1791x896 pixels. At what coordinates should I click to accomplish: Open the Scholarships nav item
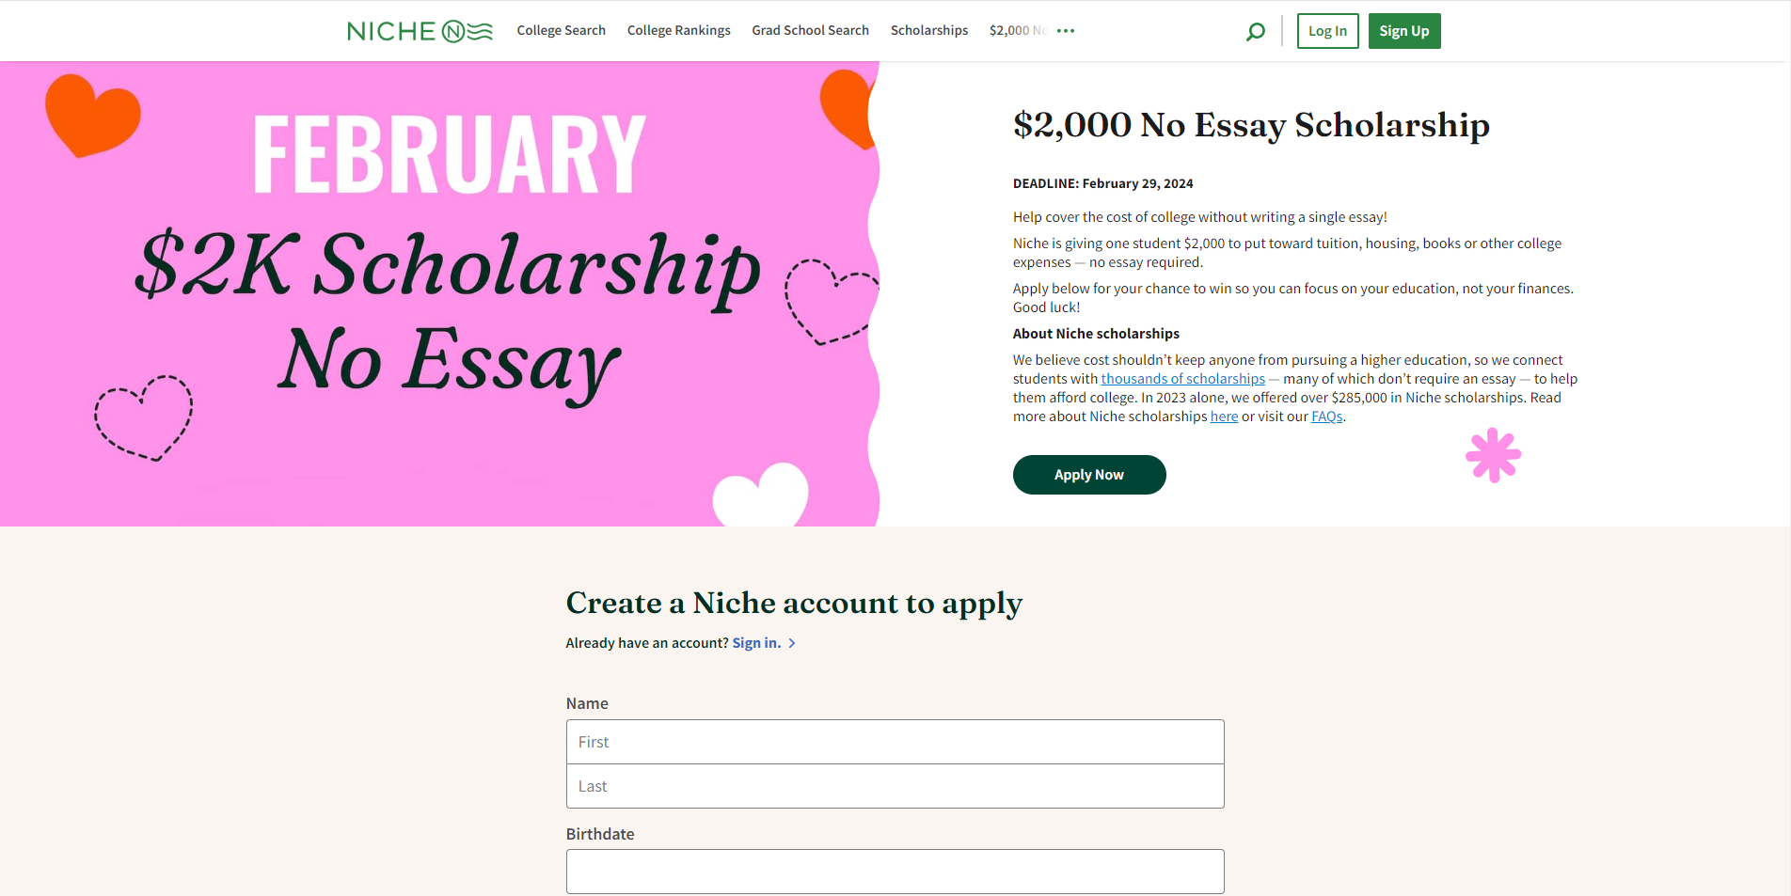pos(928,31)
